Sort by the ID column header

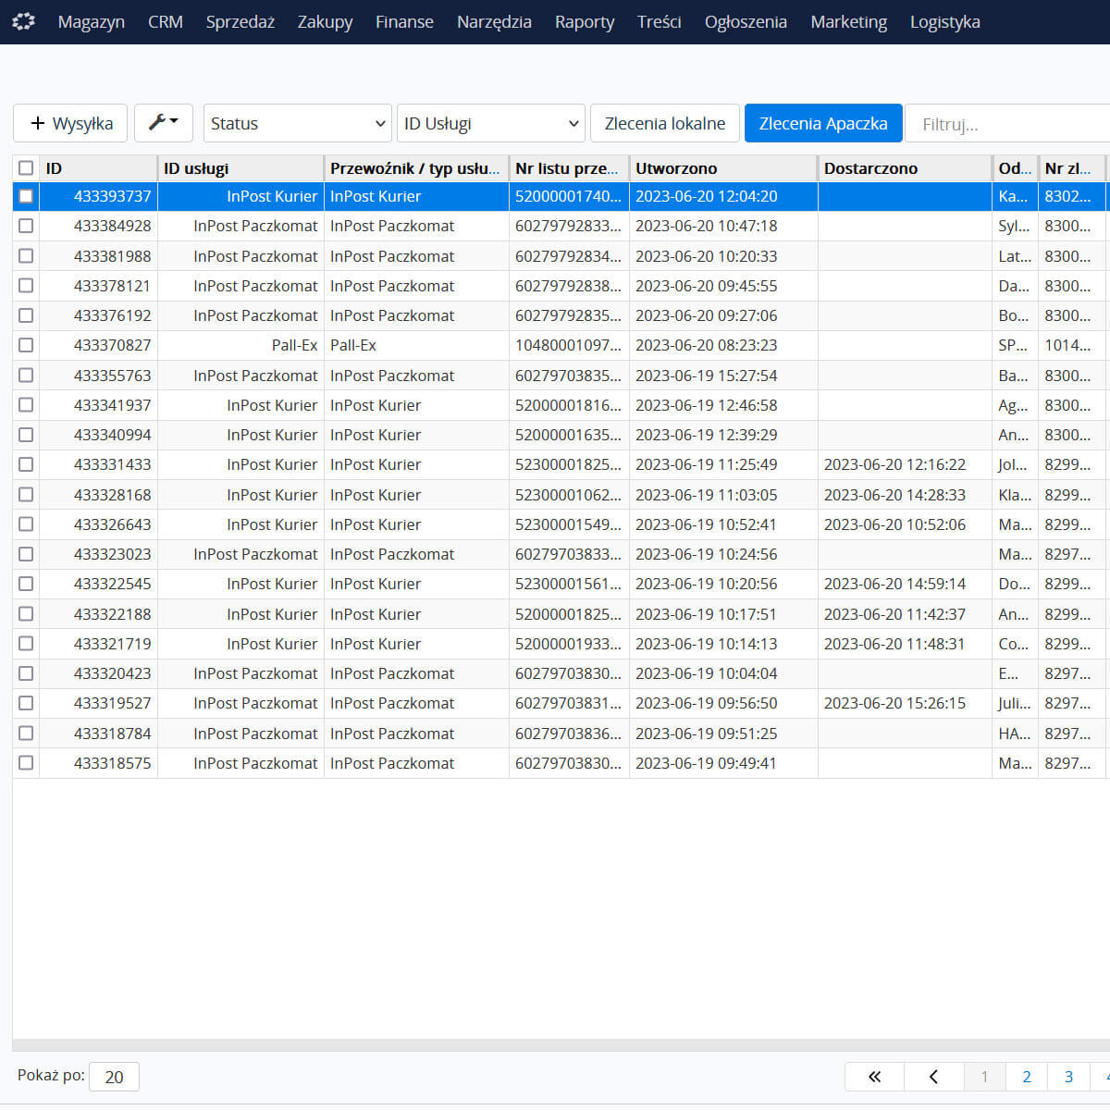click(98, 168)
